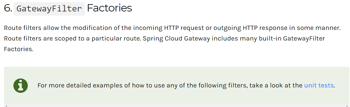Click the word Factories in the heading
The image size is (350, 107).
(109, 8)
